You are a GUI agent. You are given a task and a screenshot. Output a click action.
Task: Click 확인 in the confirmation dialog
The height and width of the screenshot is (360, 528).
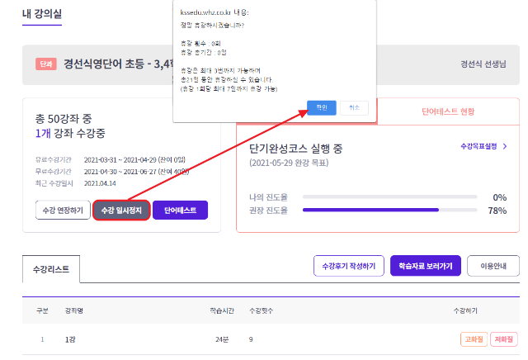pos(320,107)
